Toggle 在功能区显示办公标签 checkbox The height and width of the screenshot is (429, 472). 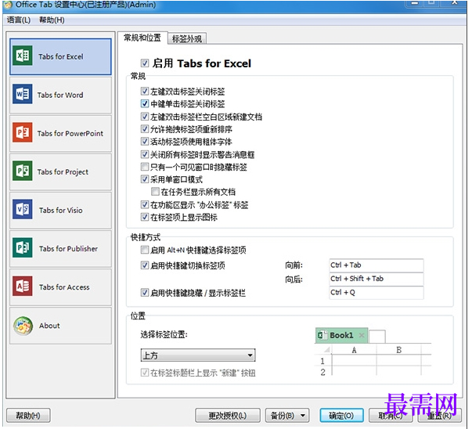click(x=145, y=205)
